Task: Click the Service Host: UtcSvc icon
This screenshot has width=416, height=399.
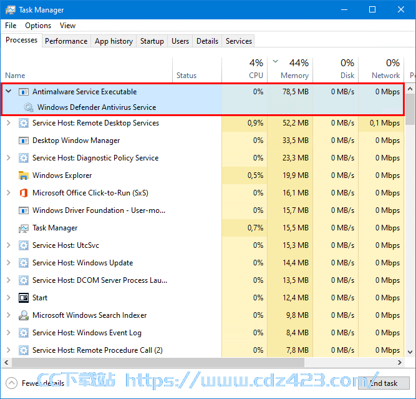Action: coord(24,245)
